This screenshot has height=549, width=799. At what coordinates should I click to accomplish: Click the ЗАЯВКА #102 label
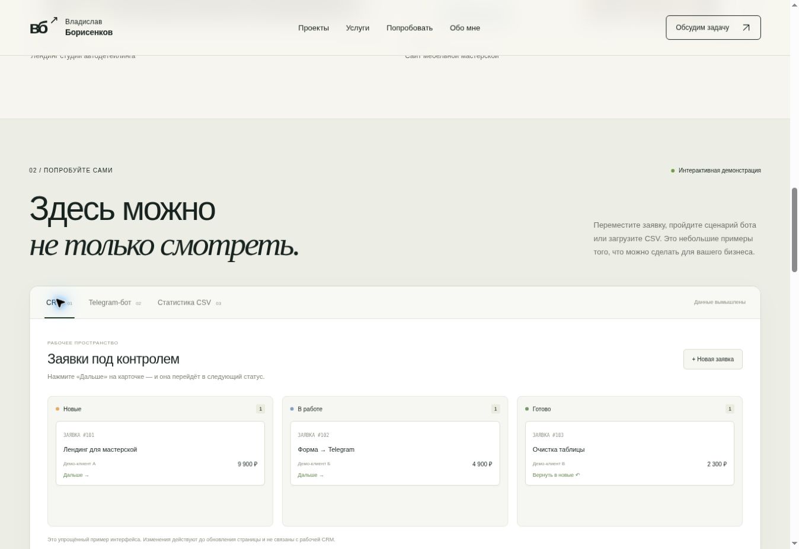[x=313, y=435]
